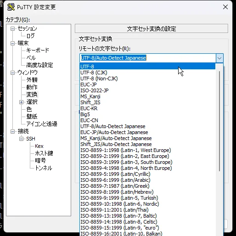This screenshot has width=236, height=236.
Task: Choose ISO-8859-9 Latin-5 Turkish
Action: point(147,198)
